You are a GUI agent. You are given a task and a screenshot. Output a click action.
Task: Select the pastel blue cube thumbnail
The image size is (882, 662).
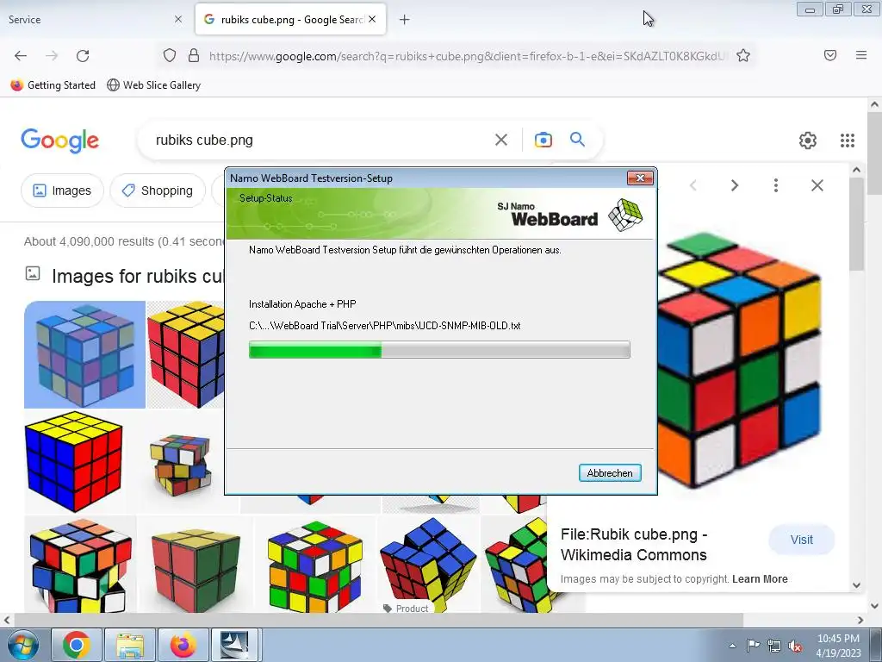(84, 354)
